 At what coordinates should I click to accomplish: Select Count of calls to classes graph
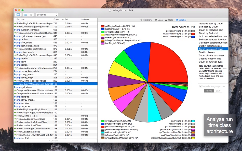213,55
